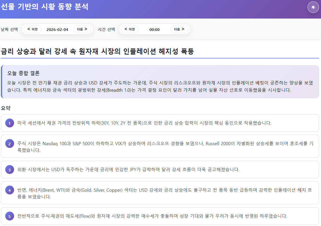Click the number 3 summary badge

pyautogui.click(x=9, y=170)
